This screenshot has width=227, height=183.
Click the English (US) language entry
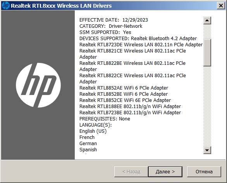(93, 131)
